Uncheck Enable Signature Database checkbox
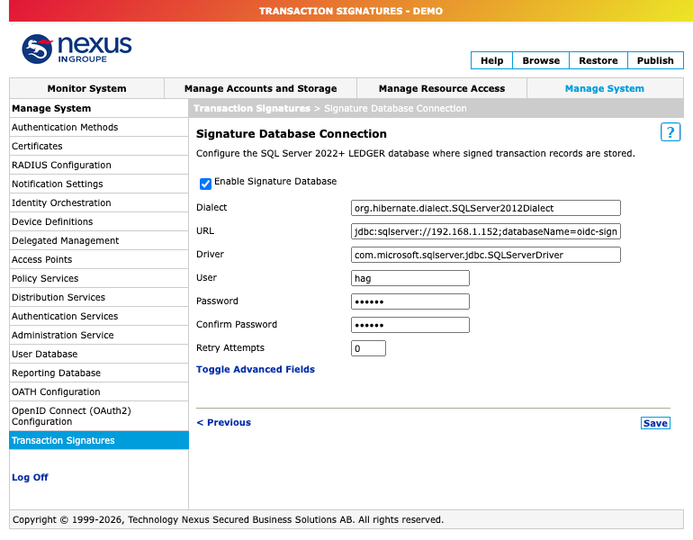693x540 pixels. 205,184
